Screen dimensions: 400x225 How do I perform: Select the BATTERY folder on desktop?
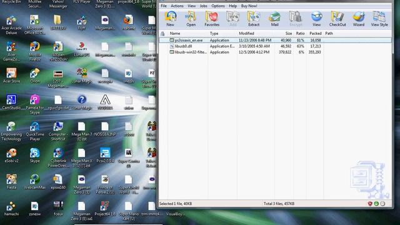tap(58, 22)
